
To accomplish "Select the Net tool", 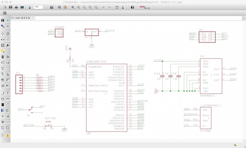I will click(x=7, y=110).
